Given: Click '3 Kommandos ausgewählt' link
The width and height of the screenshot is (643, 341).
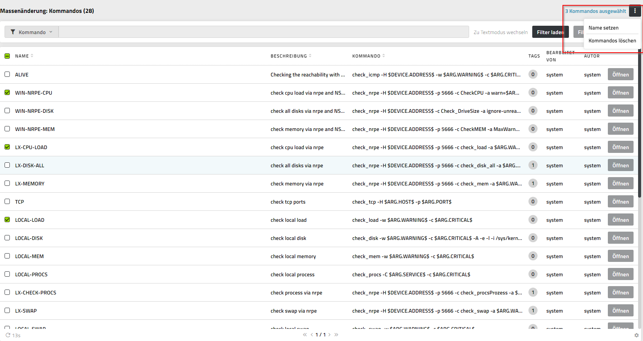Looking at the screenshot, I should [595, 11].
